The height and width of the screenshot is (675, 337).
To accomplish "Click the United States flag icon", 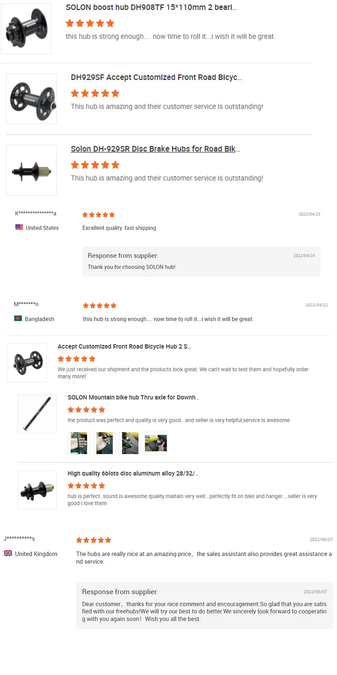I will [19, 228].
